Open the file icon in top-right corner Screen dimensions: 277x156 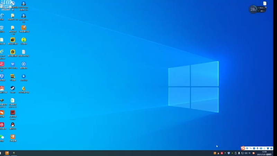click(265, 3)
